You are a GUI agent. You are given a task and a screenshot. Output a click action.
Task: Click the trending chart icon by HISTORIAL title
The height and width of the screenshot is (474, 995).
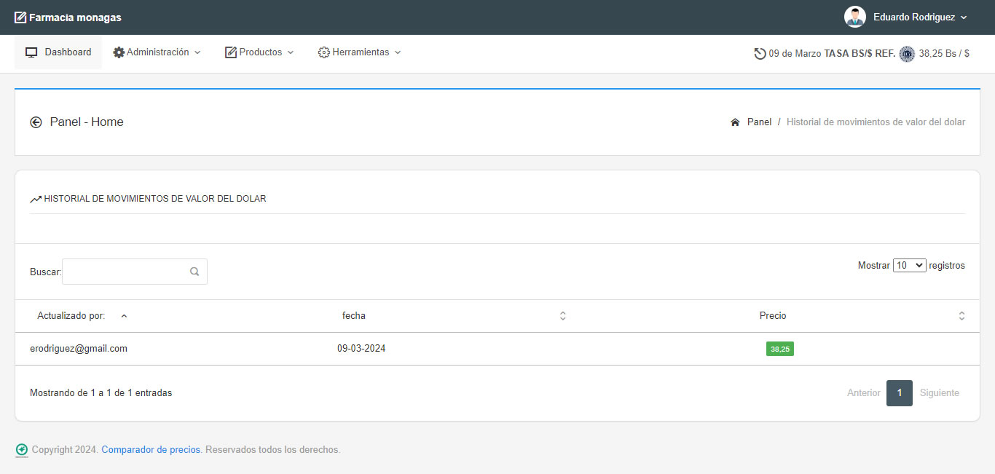pyautogui.click(x=36, y=199)
